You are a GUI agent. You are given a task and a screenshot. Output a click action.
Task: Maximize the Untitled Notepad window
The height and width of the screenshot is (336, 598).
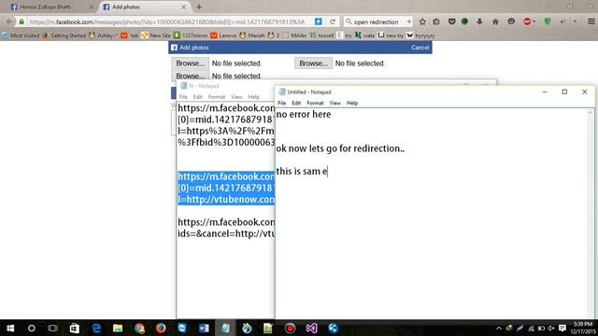point(564,91)
